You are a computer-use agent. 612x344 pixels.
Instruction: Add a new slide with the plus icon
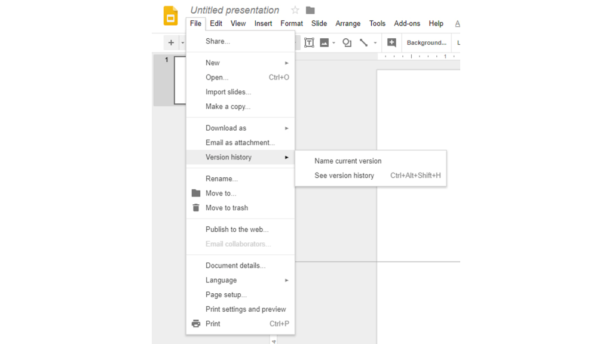click(171, 42)
